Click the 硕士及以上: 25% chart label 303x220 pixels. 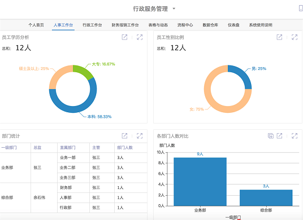pos(34,69)
